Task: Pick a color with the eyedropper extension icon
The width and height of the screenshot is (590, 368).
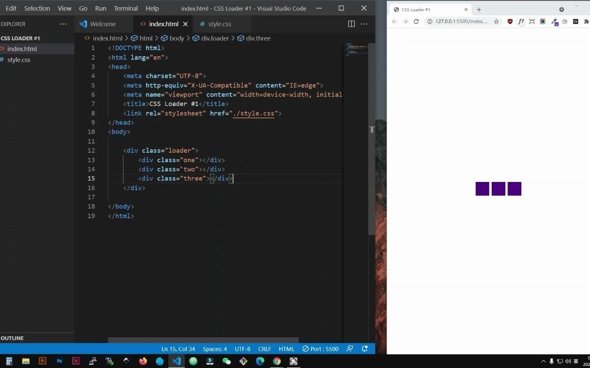Action: [555, 21]
